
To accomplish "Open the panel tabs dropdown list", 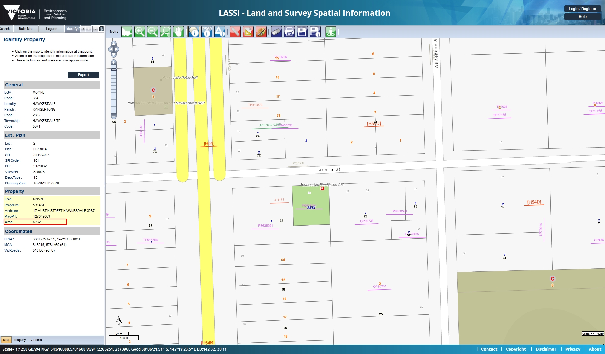I will coord(95,29).
